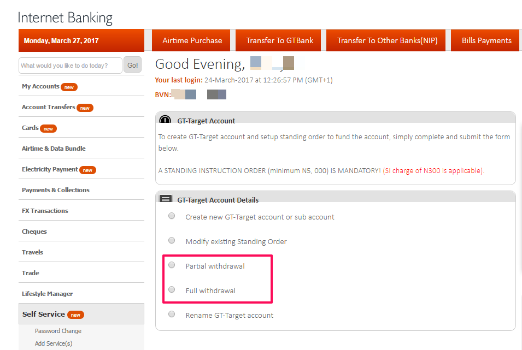
Task: Select Modify existing Standing Order radio button
Action: click(x=172, y=240)
